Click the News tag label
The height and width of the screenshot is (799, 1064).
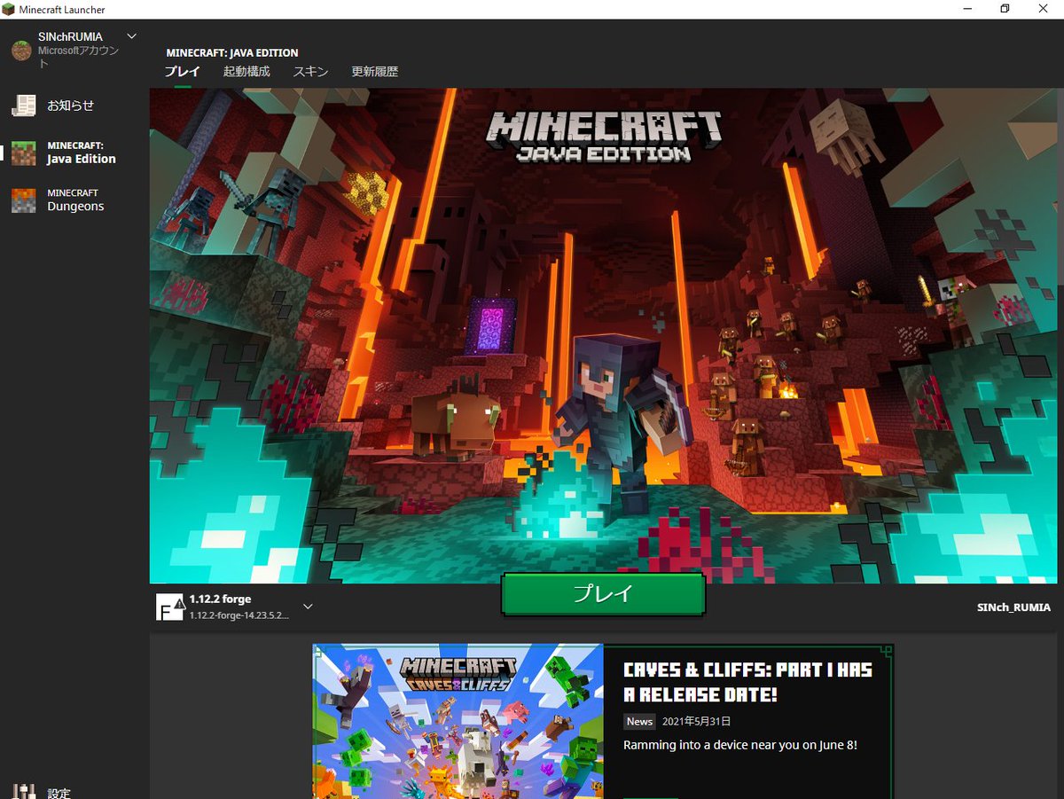pyautogui.click(x=639, y=722)
